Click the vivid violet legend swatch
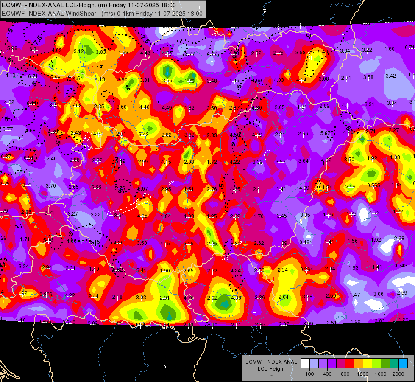This screenshot has height=382, width=415. click(332, 363)
